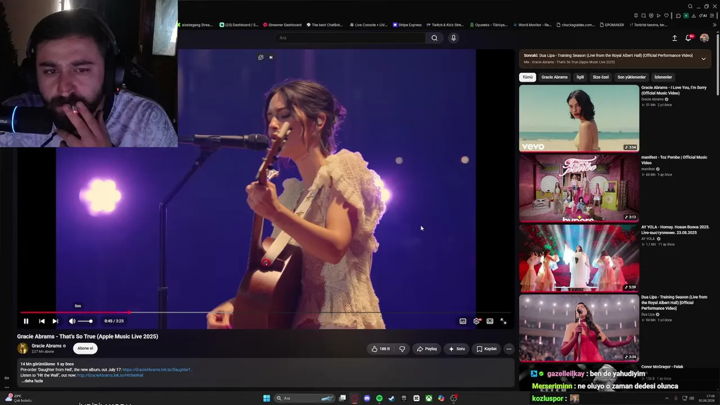Select the İzlenenler filter chip
Image resolution: width=720 pixels, height=405 pixels.
pos(663,77)
